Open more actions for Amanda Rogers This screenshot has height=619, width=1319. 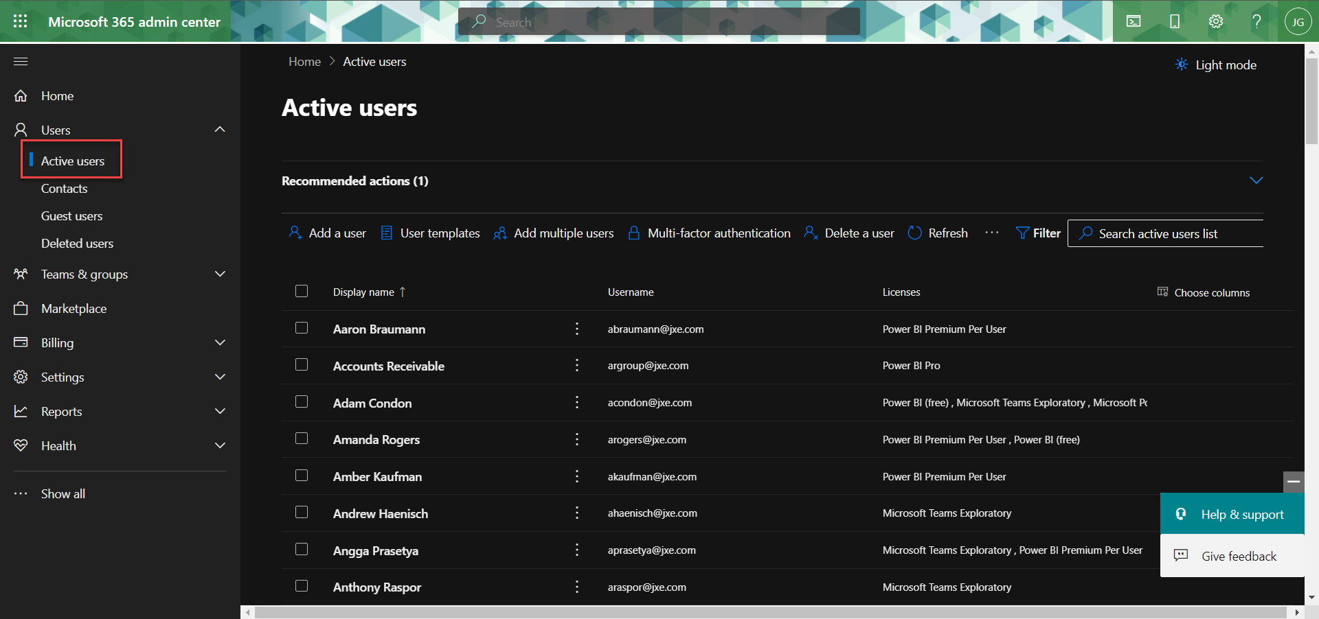click(x=577, y=439)
